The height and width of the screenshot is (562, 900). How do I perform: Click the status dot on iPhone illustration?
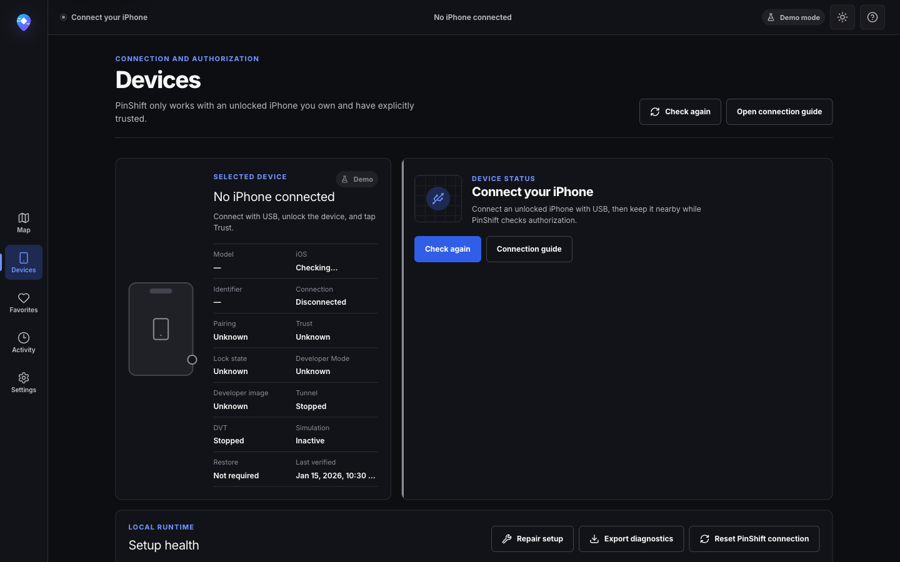click(192, 360)
